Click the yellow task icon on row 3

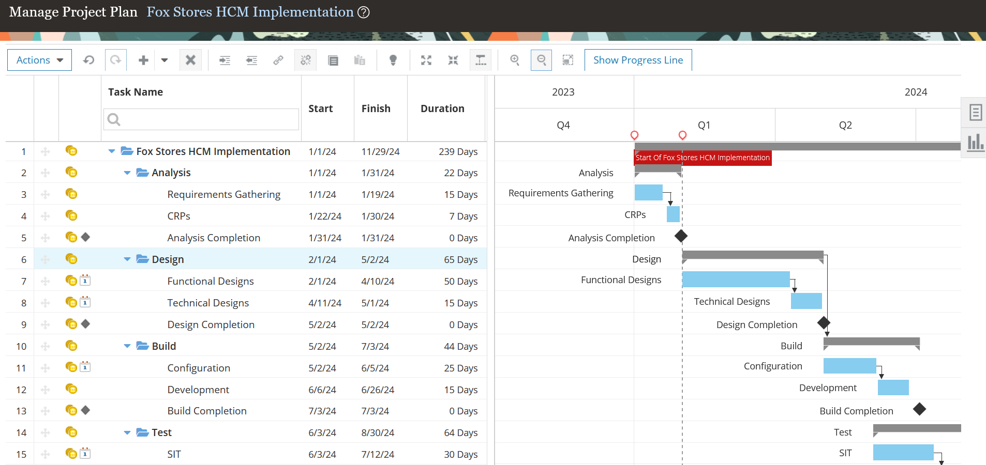pos(71,194)
